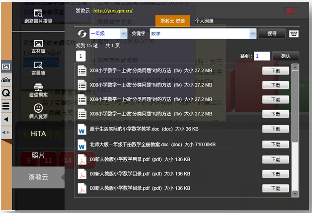Image resolution: width=312 pixels, height=213 pixels.
Task: Click the PDF icon of last 00新人教版小学数学目录.pdf
Action: 82,188
